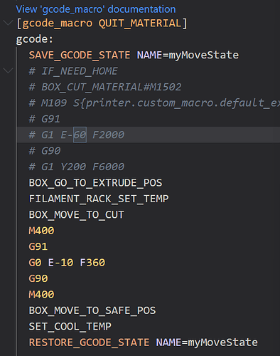Click the uncommented G91 line
Screen dimensions: 280x356
(x=38, y=246)
